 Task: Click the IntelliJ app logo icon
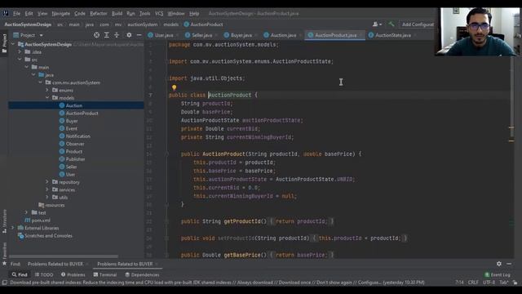click(x=6, y=13)
